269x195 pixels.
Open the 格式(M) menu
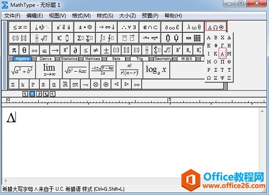tap(81, 16)
